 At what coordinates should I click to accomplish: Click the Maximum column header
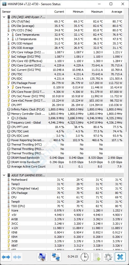pos(95,12)
